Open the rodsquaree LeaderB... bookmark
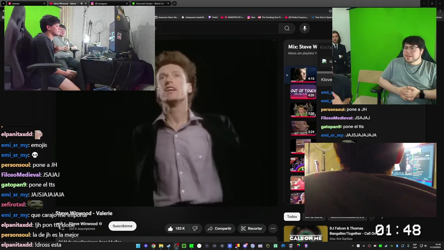Viewport: 444px width, 250px height. (x=194, y=17)
